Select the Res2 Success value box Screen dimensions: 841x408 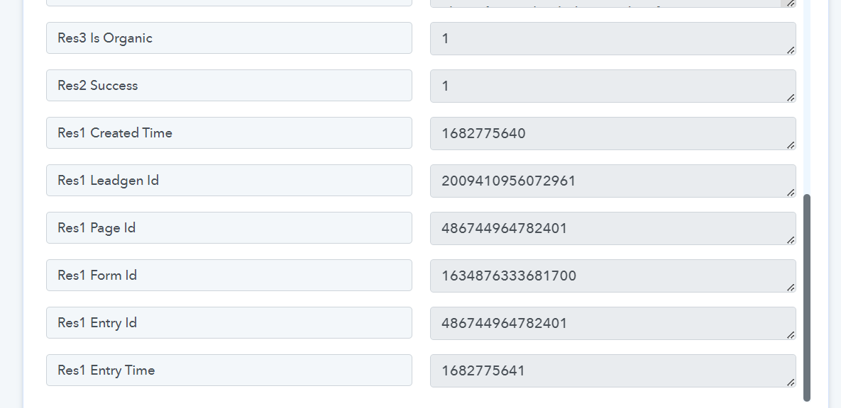(x=613, y=86)
